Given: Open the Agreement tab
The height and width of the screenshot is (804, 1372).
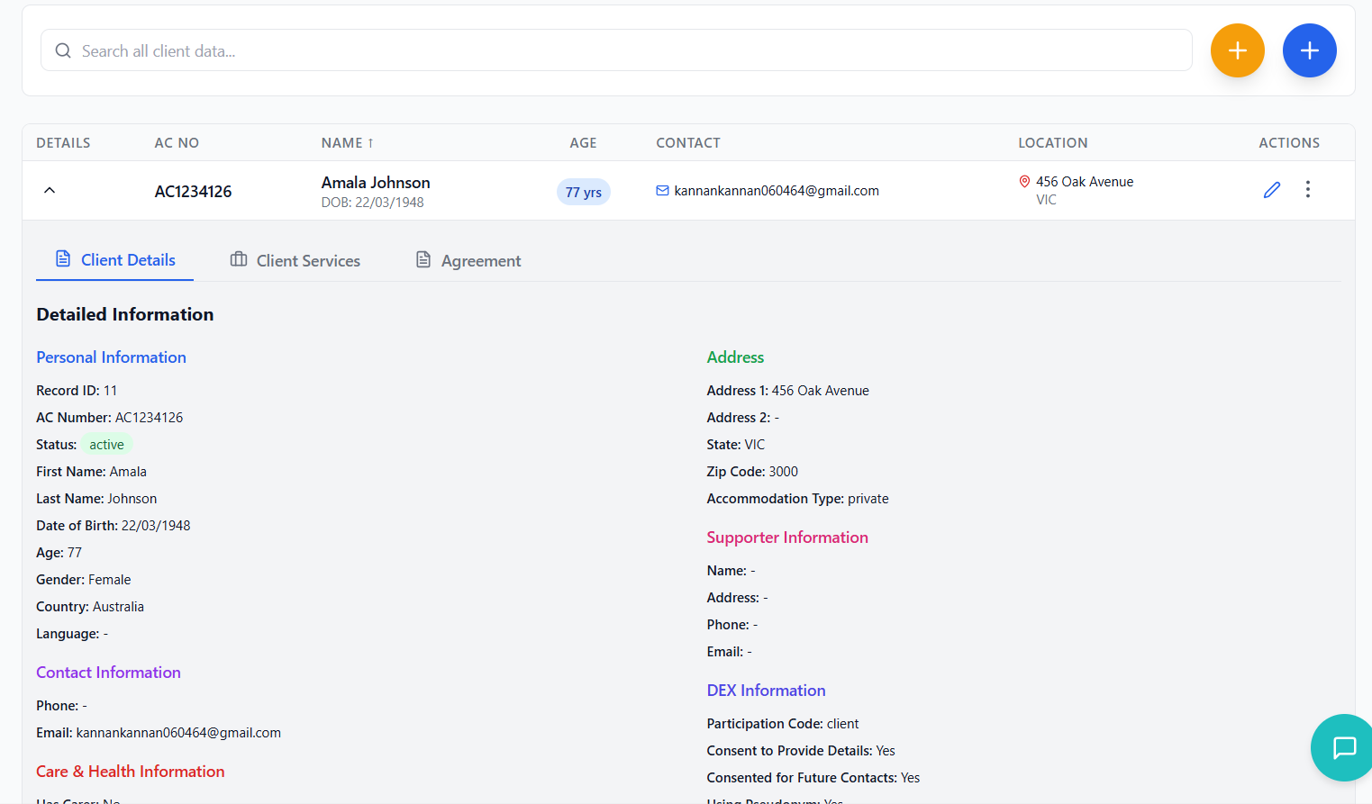Looking at the screenshot, I should (468, 260).
